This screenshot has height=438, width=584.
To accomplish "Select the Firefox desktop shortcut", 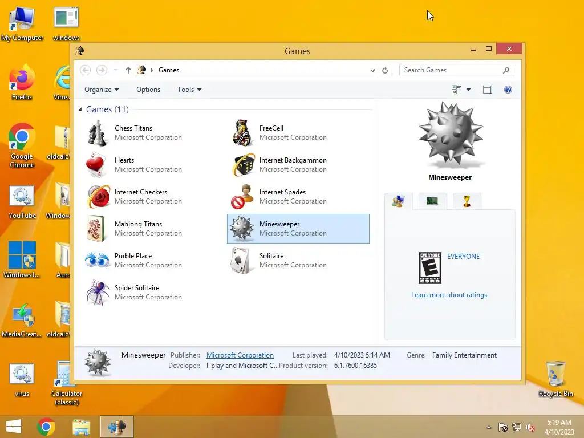I will 22,82.
